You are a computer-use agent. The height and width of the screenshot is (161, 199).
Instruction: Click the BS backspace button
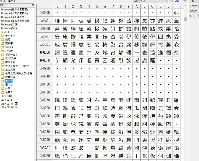point(193,1)
